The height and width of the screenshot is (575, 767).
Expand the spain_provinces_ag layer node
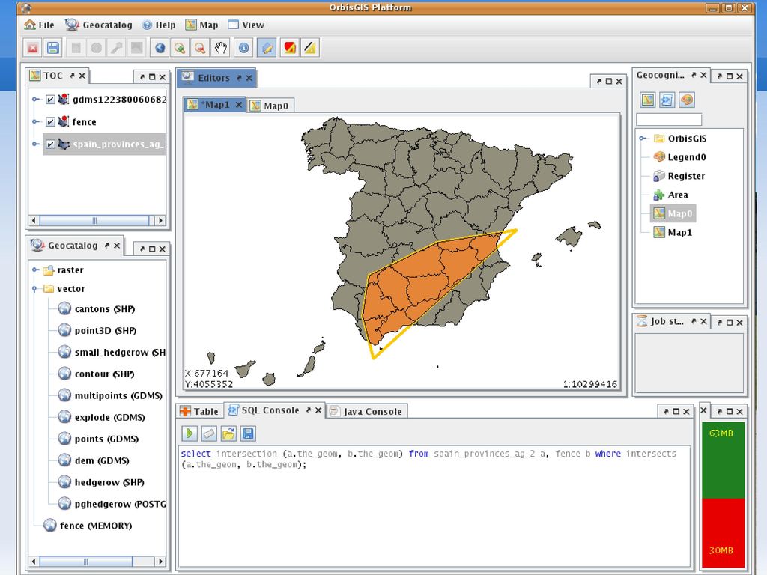(x=35, y=144)
